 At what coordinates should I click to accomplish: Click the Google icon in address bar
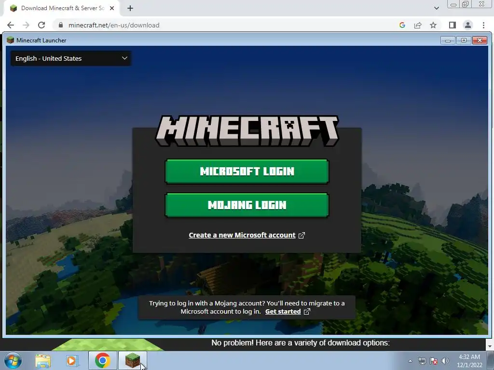(x=402, y=25)
